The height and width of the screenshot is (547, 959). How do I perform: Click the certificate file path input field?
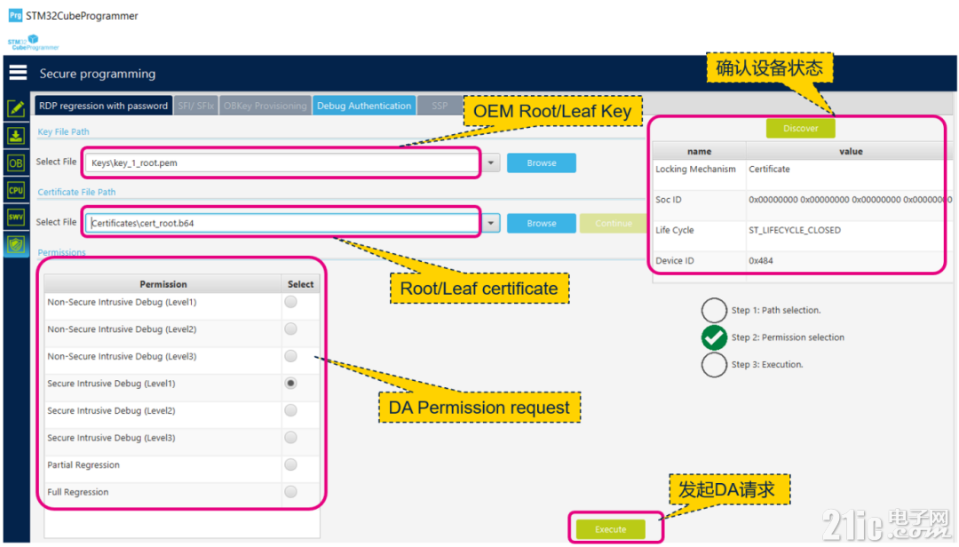(x=282, y=223)
